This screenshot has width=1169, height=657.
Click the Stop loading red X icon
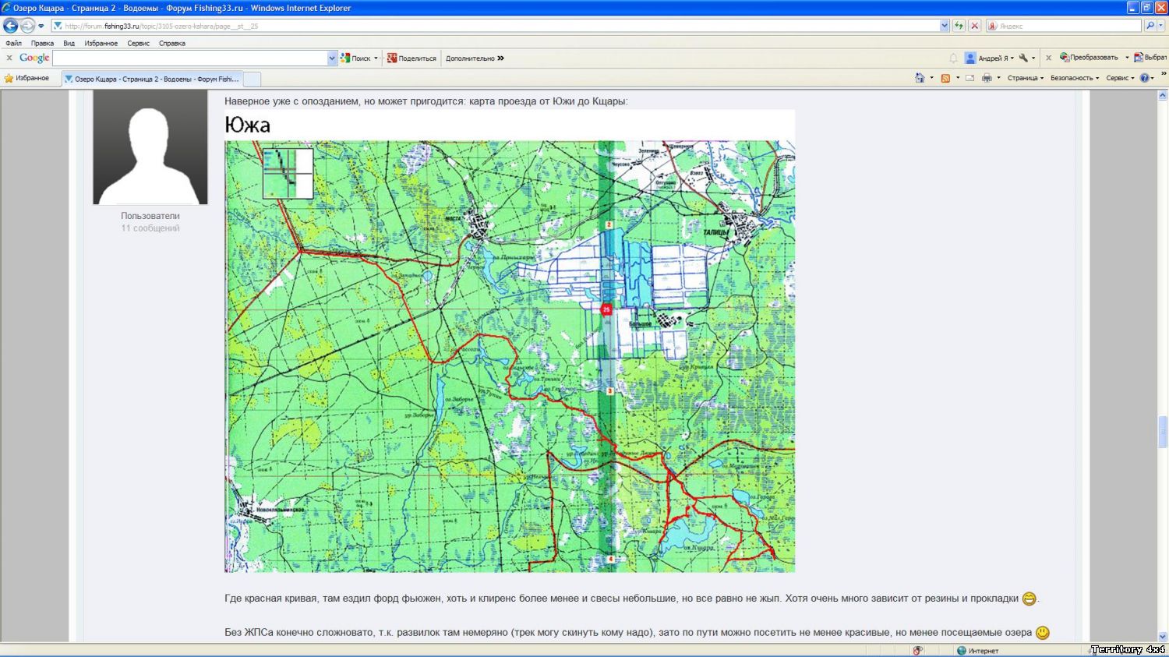974,26
